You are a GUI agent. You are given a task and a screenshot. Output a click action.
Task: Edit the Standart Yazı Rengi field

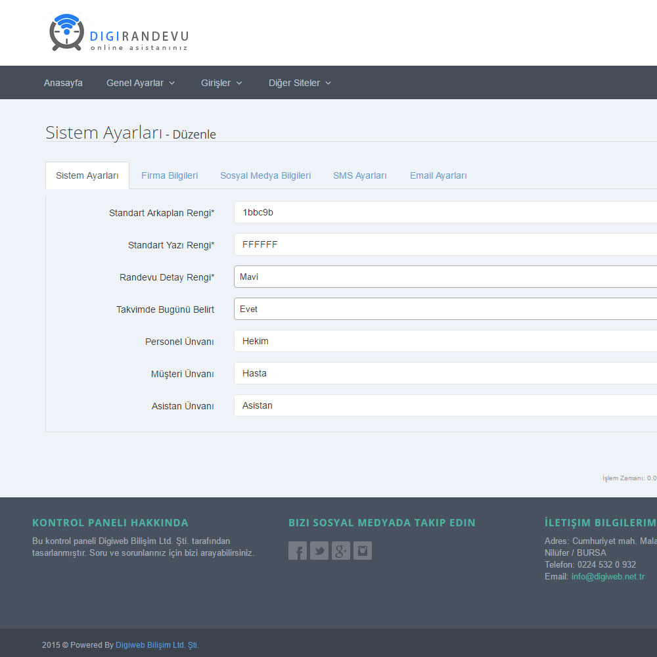(x=445, y=244)
